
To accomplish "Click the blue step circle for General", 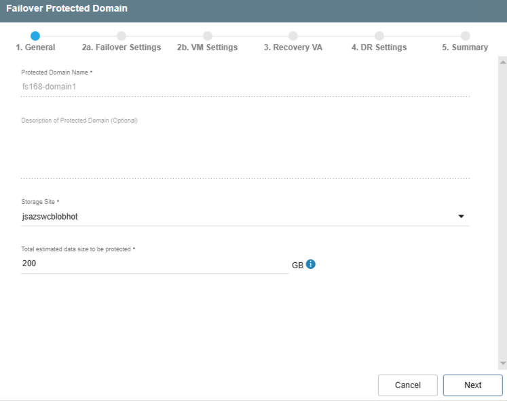I will tap(35, 36).
